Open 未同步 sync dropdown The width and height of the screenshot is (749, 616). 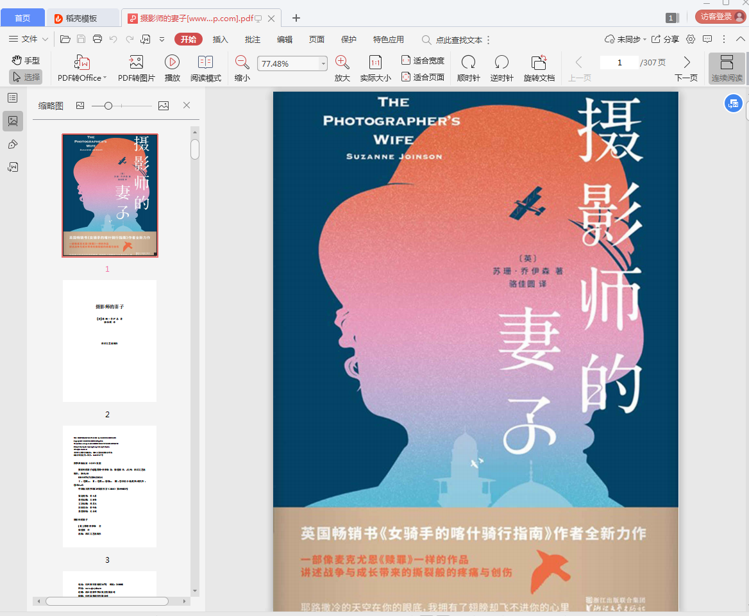[625, 39]
